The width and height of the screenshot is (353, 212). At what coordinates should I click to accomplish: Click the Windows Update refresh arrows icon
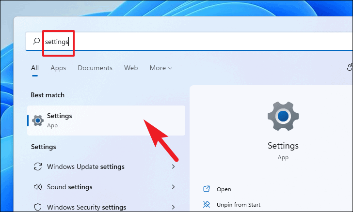[38, 167]
